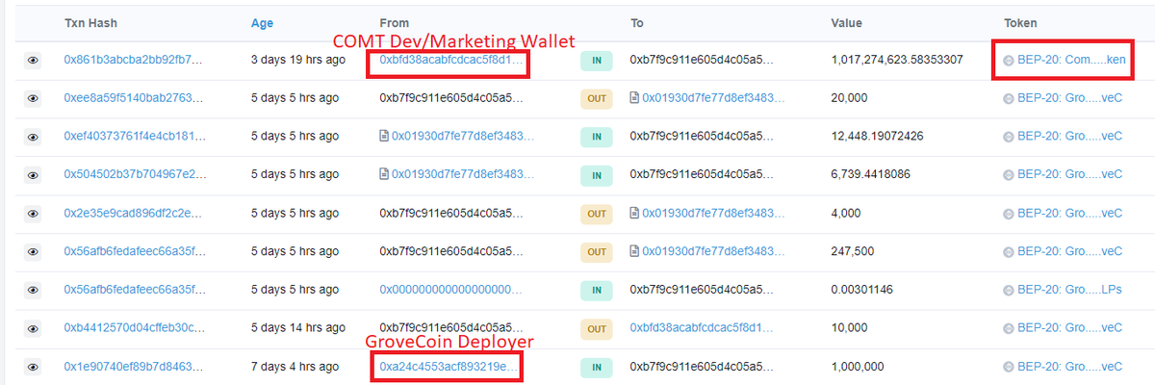Open the Gro.....veC token link on 6,739.4418086 row
Screen dimensions: 1155x385
[1069, 175]
